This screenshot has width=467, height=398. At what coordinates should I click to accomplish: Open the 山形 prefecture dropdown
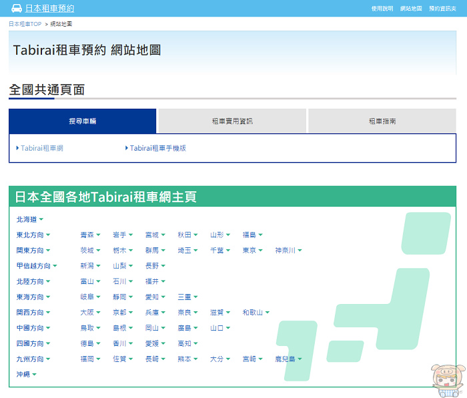pos(220,235)
